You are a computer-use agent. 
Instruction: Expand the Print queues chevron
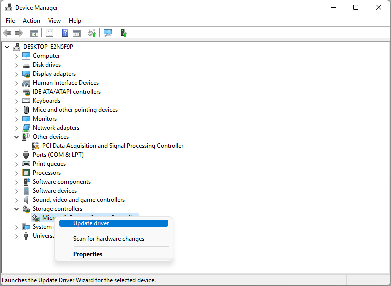click(16, 164)
